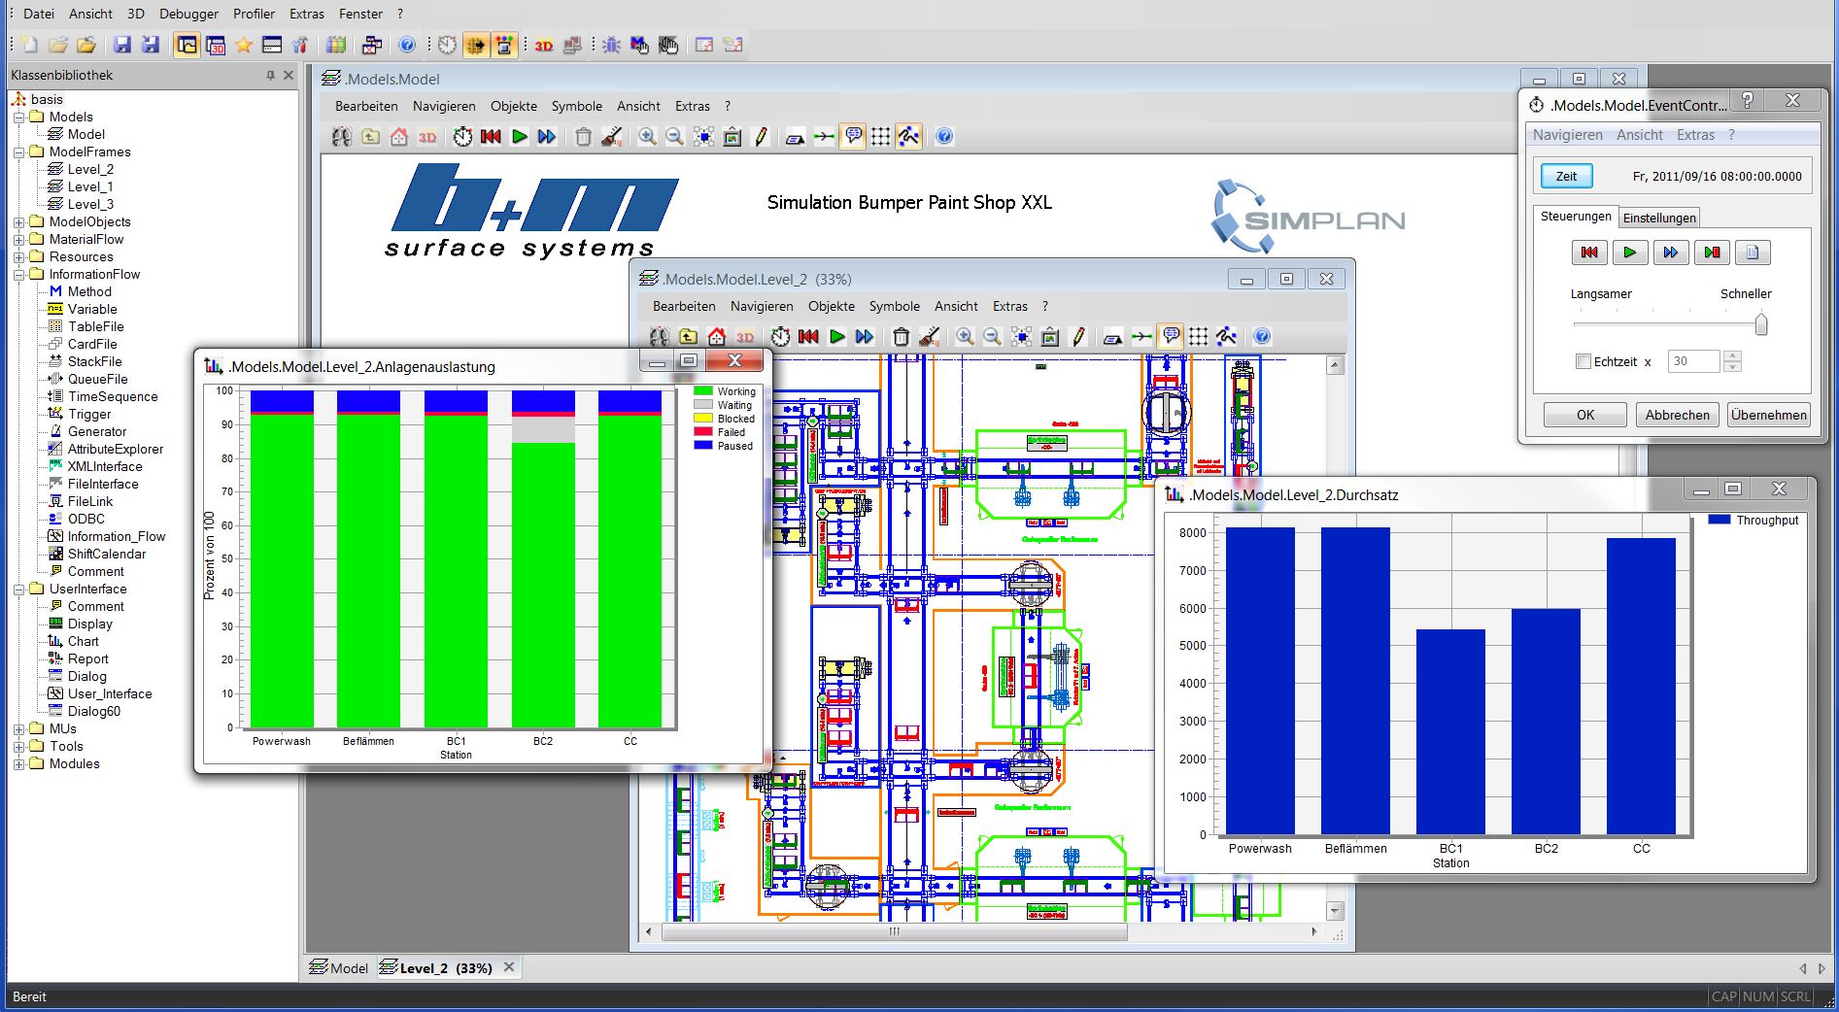Image resolution: width=1839 pixels, height=1012 pixels.
Task: Click the Übernehmen button
Action: (x=1768, y=415)
